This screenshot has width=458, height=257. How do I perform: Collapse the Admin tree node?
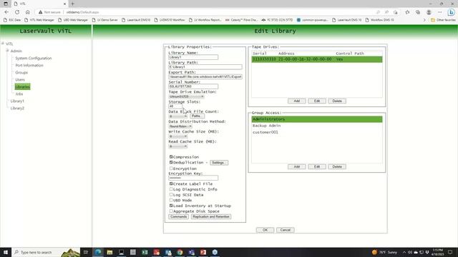click(7, 51)
